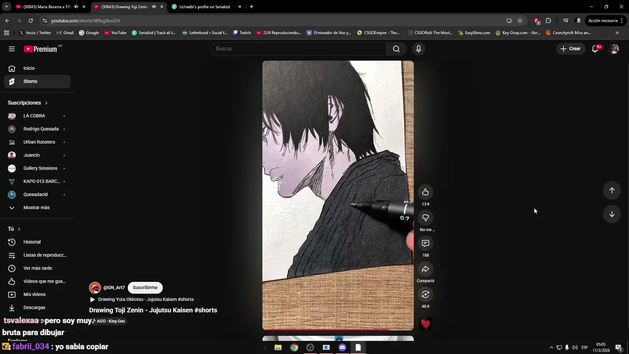
Task: Like the Toji Zenin short
Action: 426,192
